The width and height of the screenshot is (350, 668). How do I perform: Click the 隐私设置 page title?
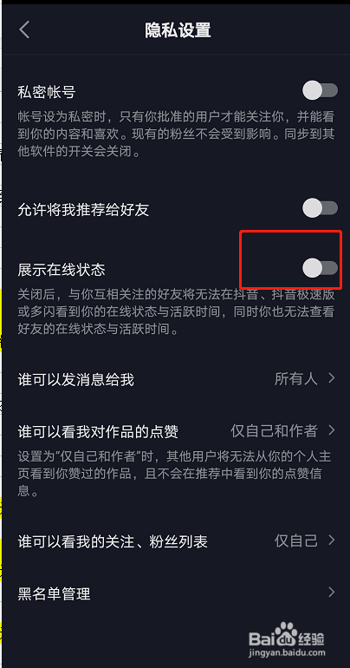pos(178,30)
